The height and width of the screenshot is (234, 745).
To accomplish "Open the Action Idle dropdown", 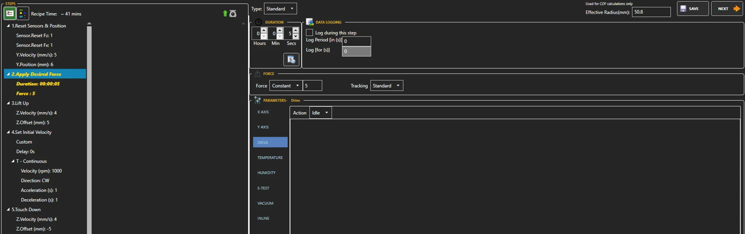I will click(320, 113).
